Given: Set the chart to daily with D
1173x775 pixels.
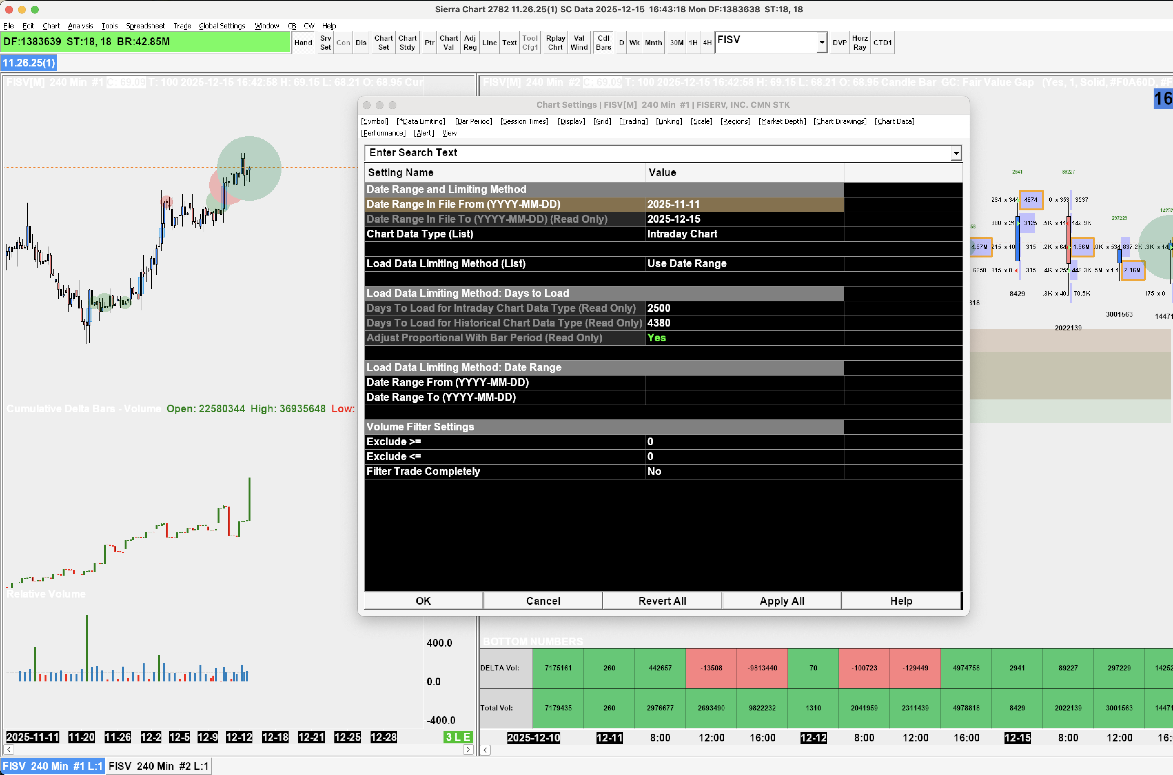Looking at the screenshot, I should (x=622, y=43).
